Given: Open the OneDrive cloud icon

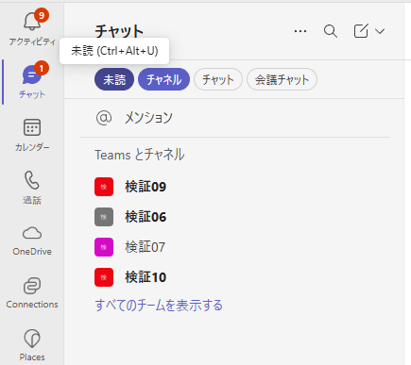Looking at the screenshot, I should (32, 233).
